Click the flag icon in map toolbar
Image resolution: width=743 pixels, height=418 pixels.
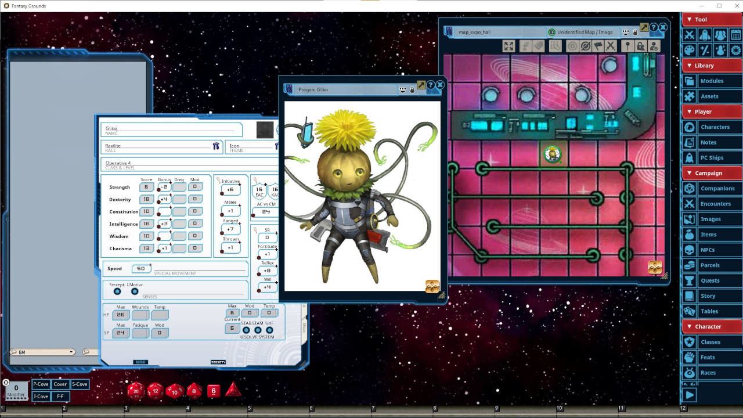coord(598,46)
